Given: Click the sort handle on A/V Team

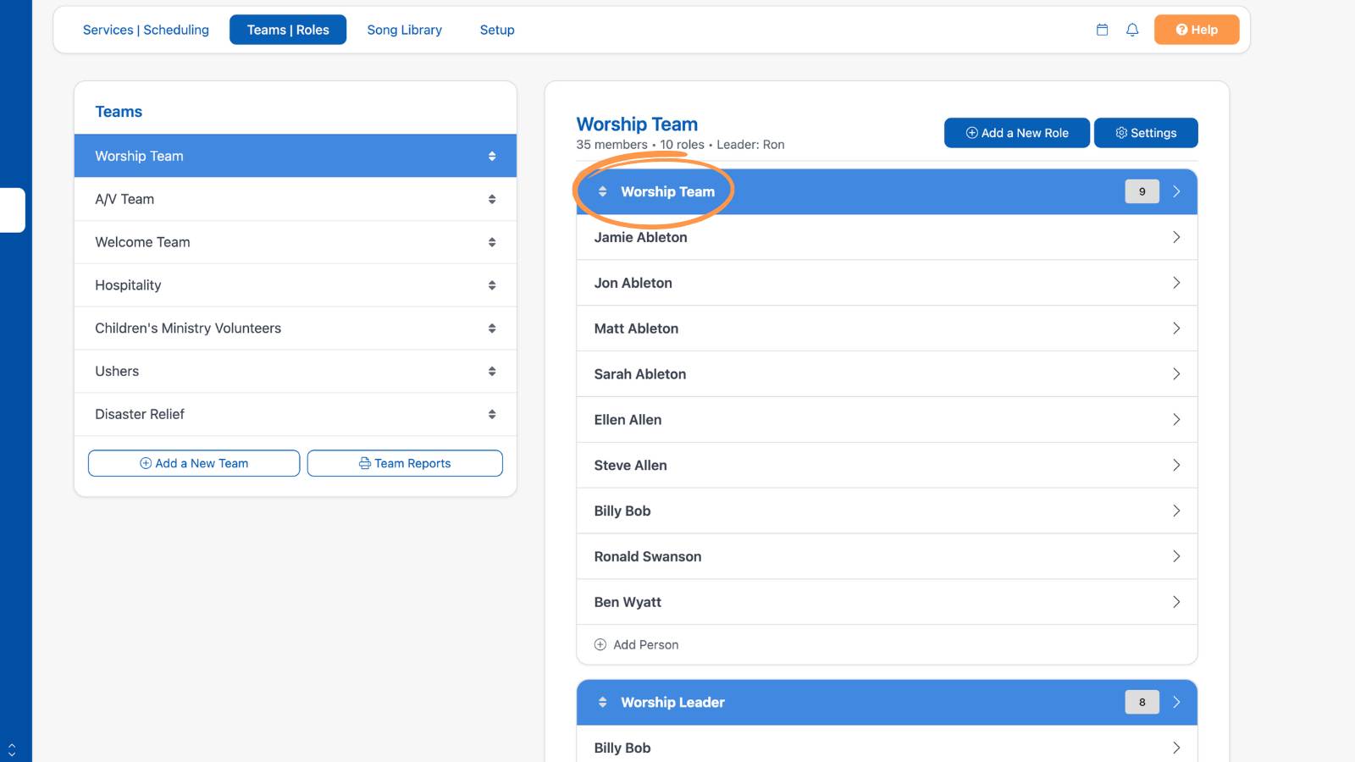Looking at the screenshot, I should (x=492, y=199).
